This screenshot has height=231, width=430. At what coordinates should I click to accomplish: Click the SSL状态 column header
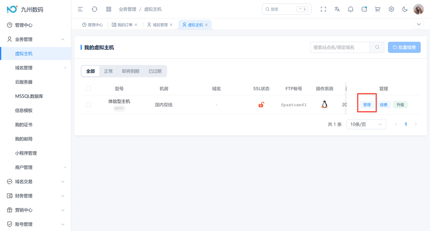261,88
